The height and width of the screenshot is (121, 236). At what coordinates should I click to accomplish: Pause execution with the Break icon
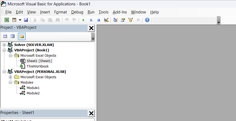[x=91, y=20]
